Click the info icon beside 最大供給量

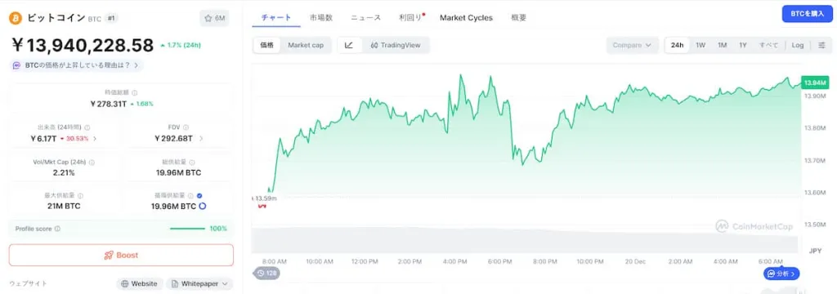point(81,196)
